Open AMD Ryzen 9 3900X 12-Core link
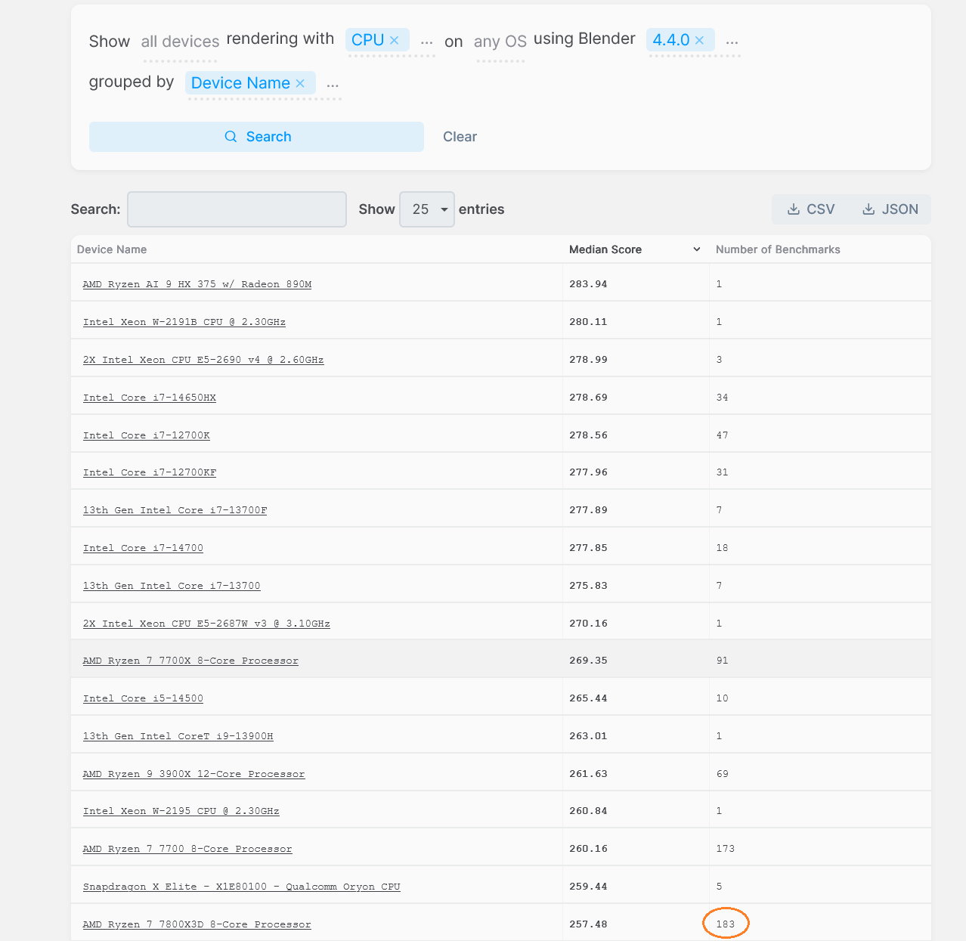Image resolution: width=966 pixels, height=941 pixels. 194,774
